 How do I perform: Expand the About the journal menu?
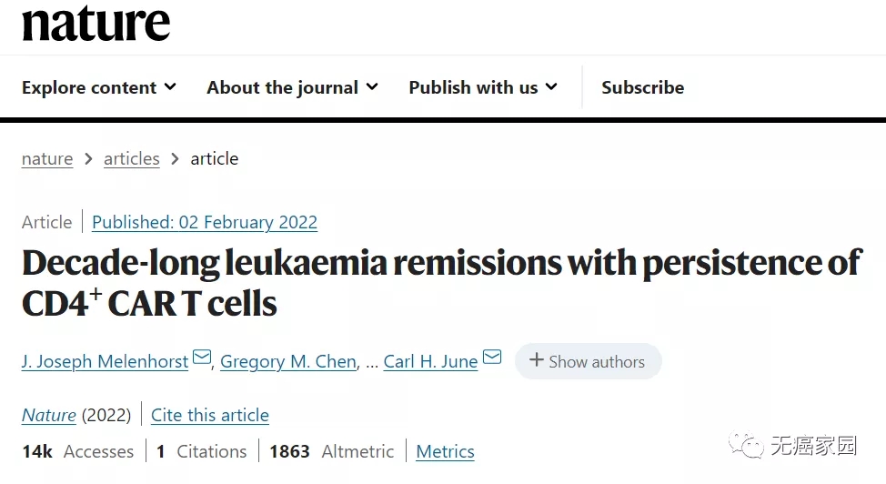point(292,87)
